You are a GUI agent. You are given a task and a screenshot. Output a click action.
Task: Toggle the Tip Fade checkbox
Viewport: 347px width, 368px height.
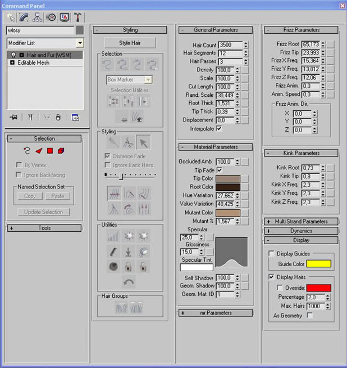220,170
